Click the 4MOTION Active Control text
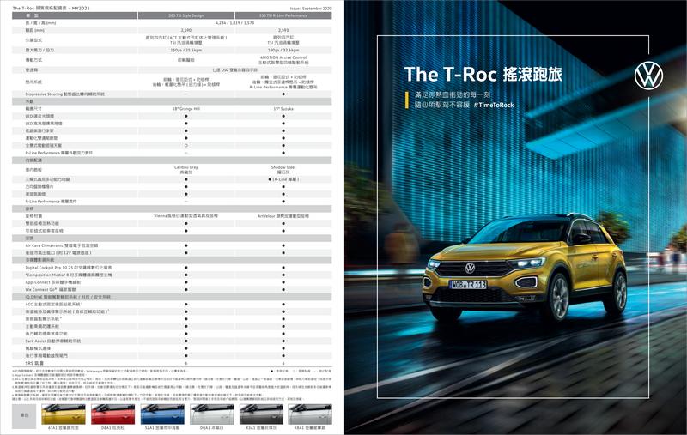Screen dimensions: 687x435 [x=283, y=57]
